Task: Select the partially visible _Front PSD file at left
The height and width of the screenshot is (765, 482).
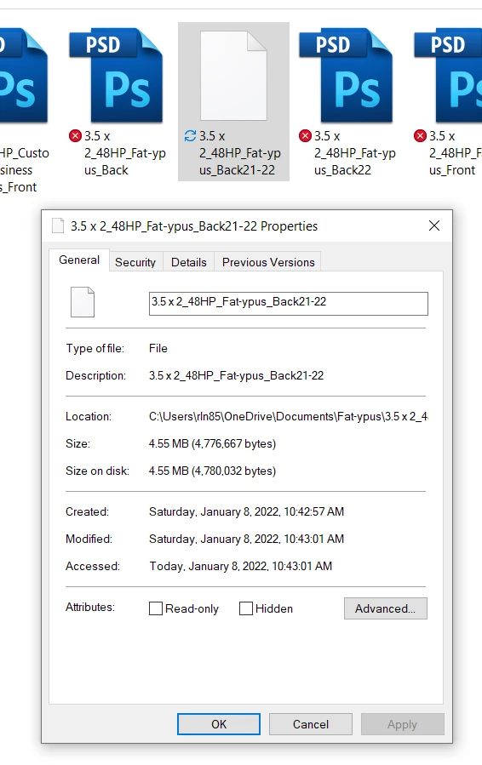Action: [x=22, y=76]
